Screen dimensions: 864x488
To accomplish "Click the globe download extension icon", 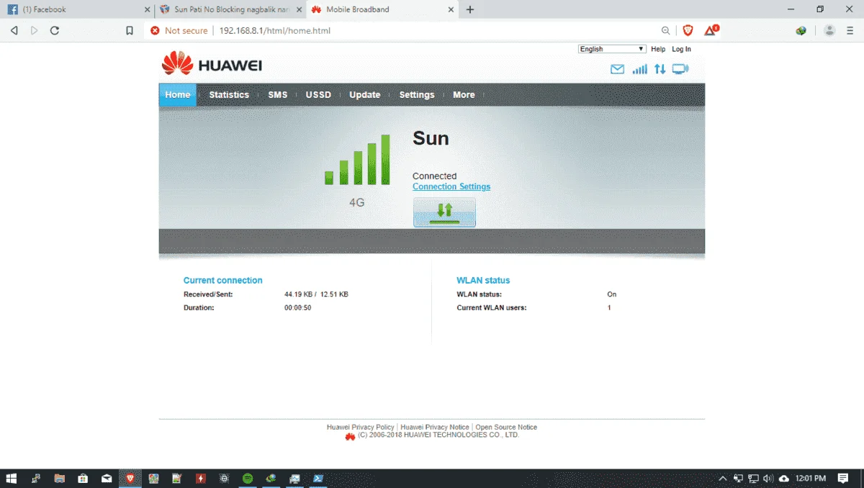I will (801, 30).
